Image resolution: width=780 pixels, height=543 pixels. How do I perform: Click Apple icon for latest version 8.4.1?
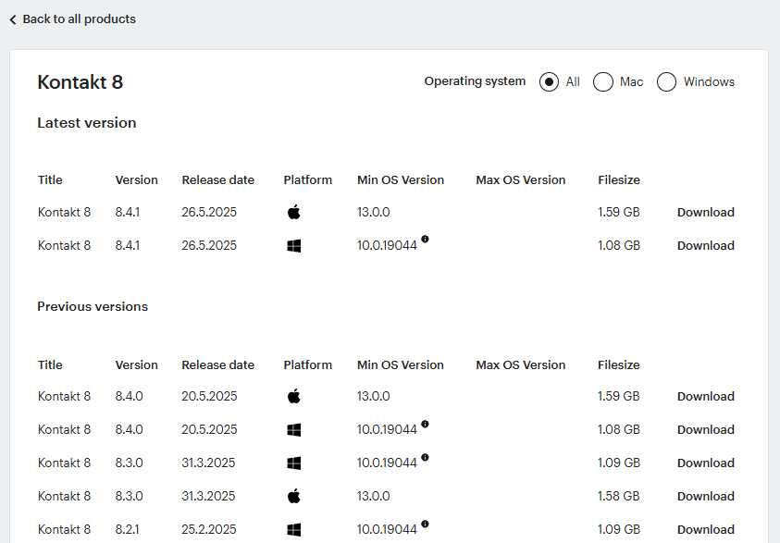click(293, 213)
